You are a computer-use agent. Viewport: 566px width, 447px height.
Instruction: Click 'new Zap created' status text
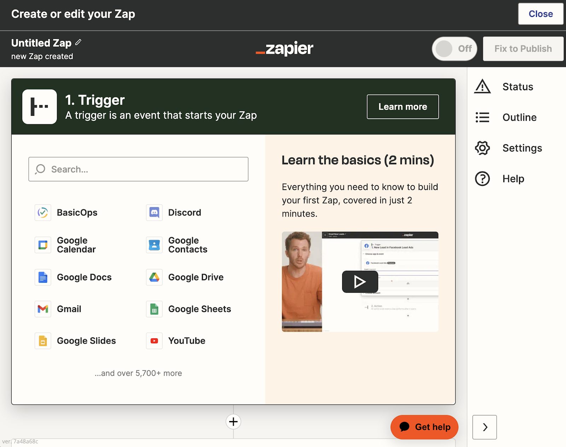42,56
